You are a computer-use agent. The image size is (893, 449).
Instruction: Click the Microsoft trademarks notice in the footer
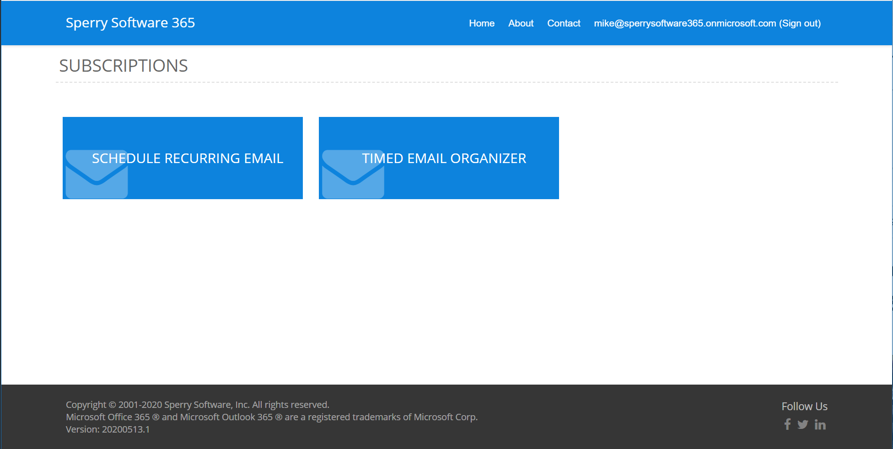(x=272, y=417)
